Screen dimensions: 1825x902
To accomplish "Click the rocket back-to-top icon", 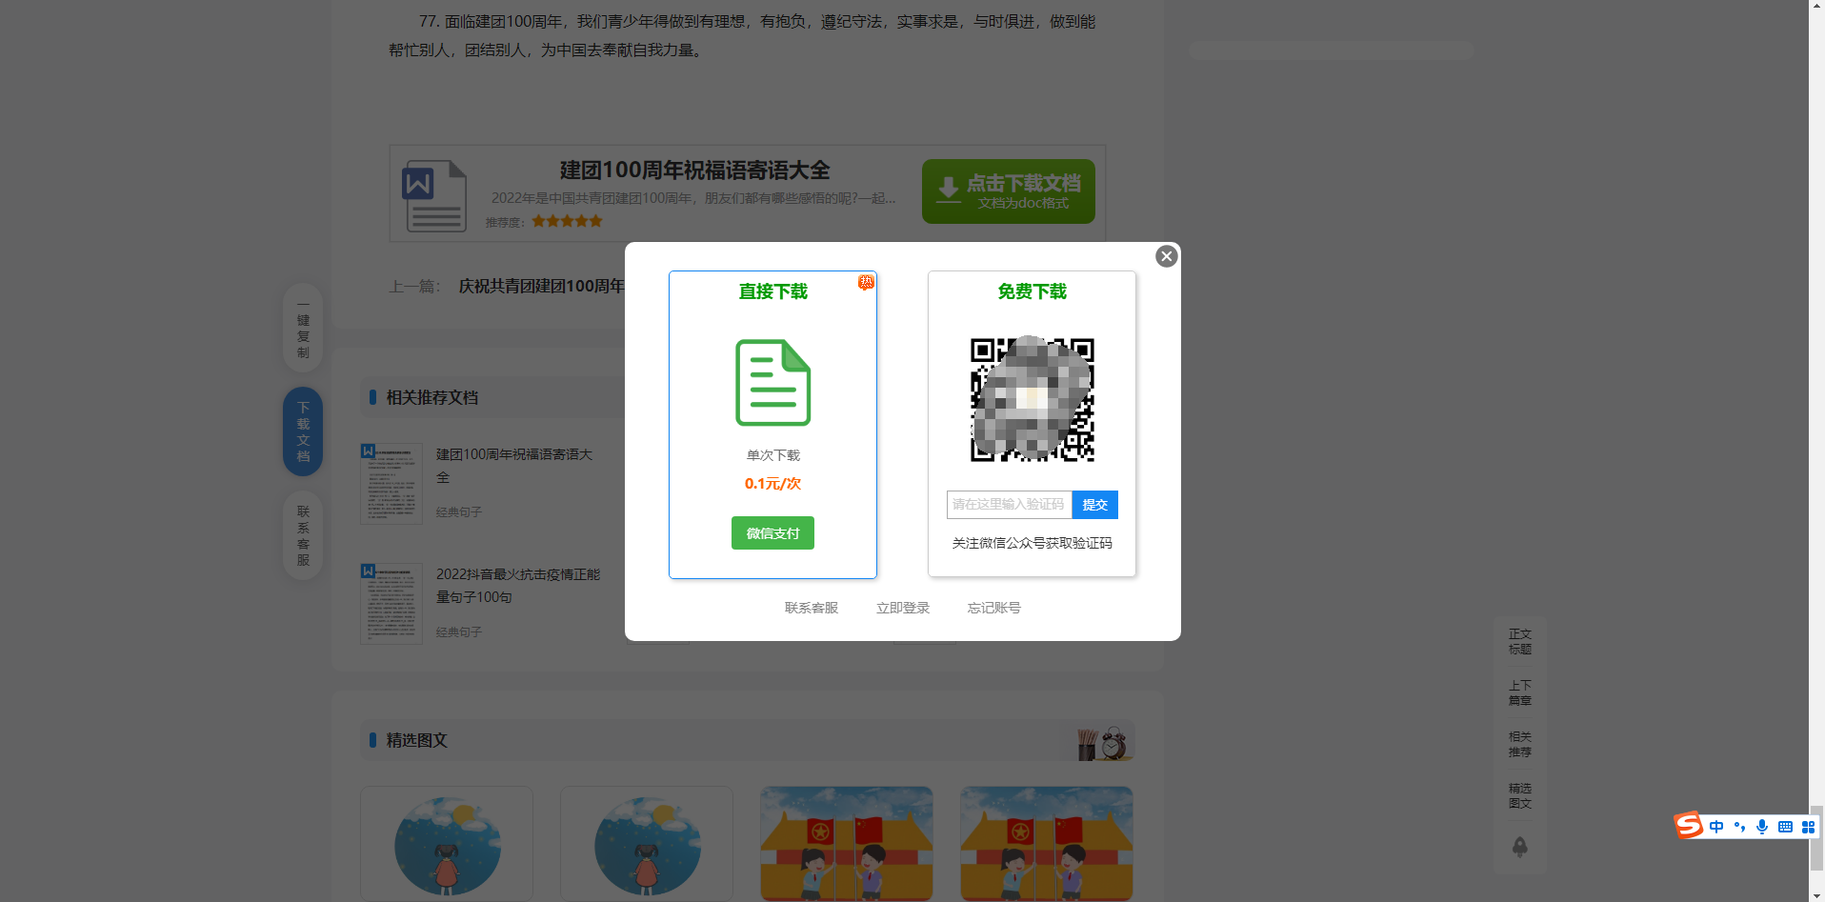I will (1519, 847).
